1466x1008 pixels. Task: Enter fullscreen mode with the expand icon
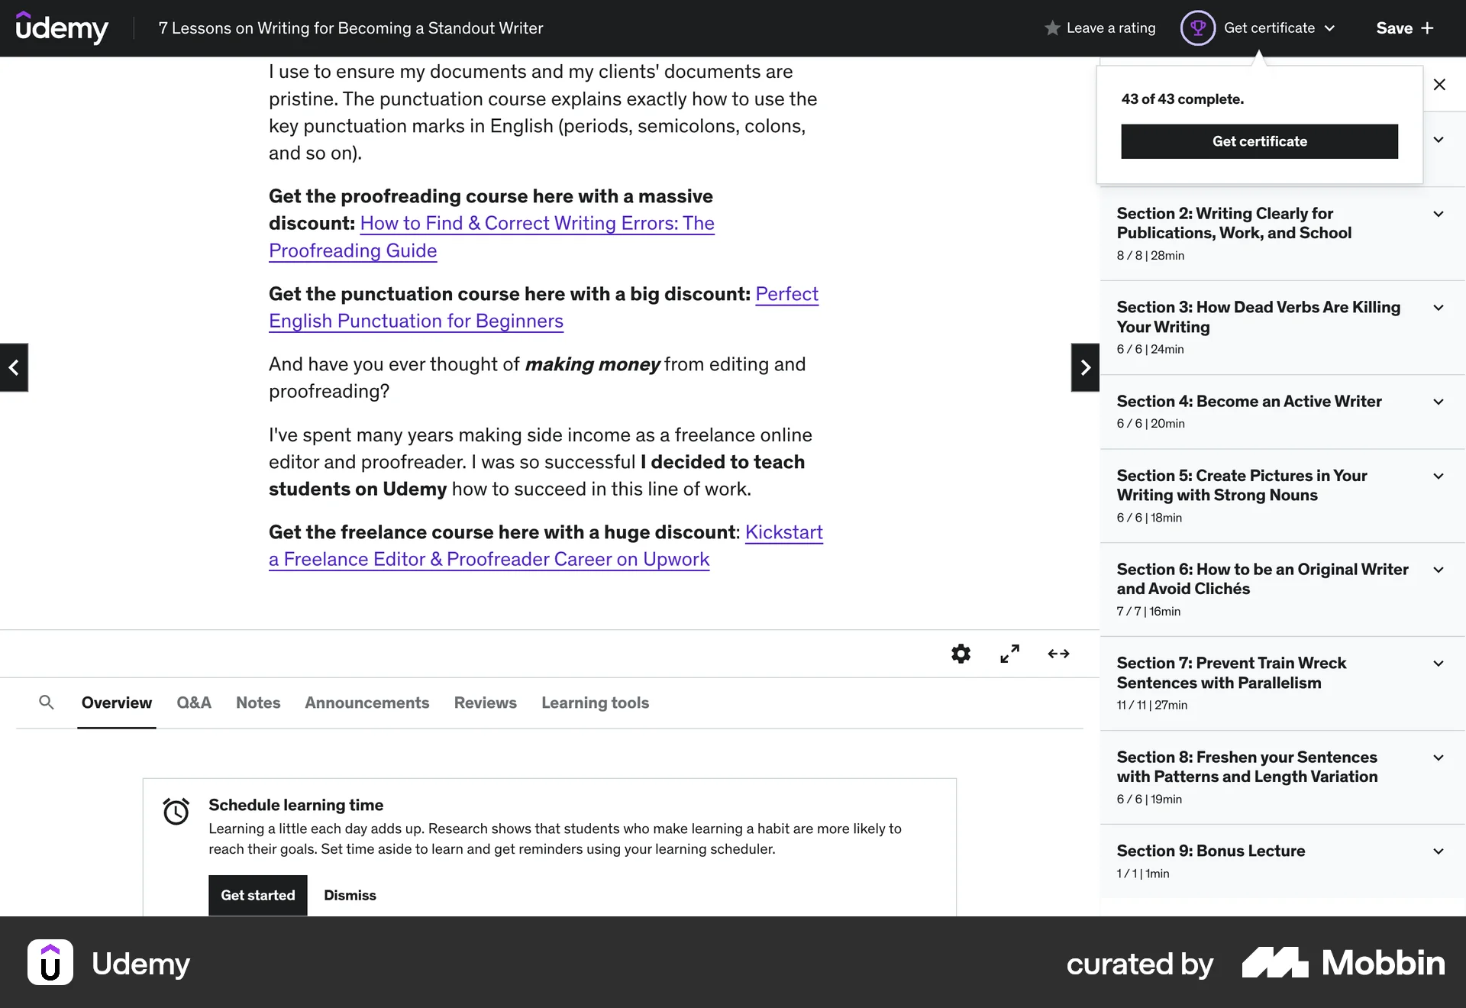point(1009,654)
